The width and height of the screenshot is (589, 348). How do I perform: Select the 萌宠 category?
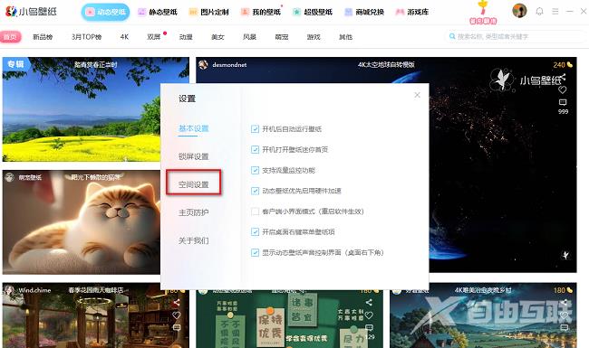pos(281,37)
